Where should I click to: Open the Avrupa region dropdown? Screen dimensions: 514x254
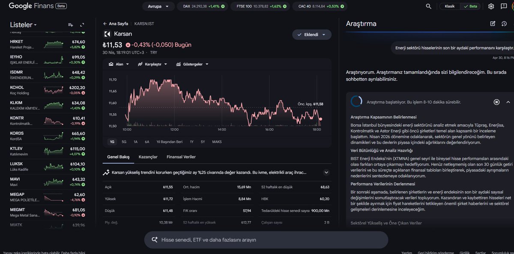[158, 6]
